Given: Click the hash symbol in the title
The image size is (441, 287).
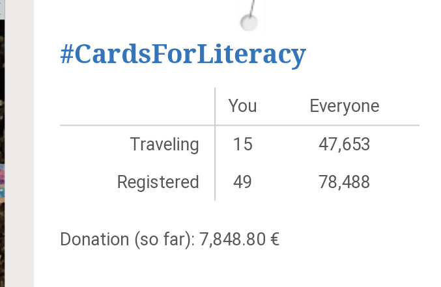Looking at the screenshot, I should 67,53.
